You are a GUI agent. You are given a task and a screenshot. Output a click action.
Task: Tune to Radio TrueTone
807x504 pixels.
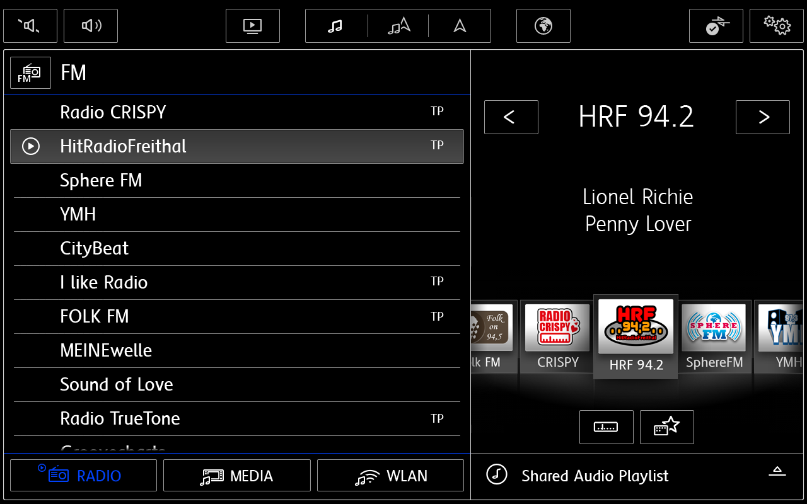[237, 418]
